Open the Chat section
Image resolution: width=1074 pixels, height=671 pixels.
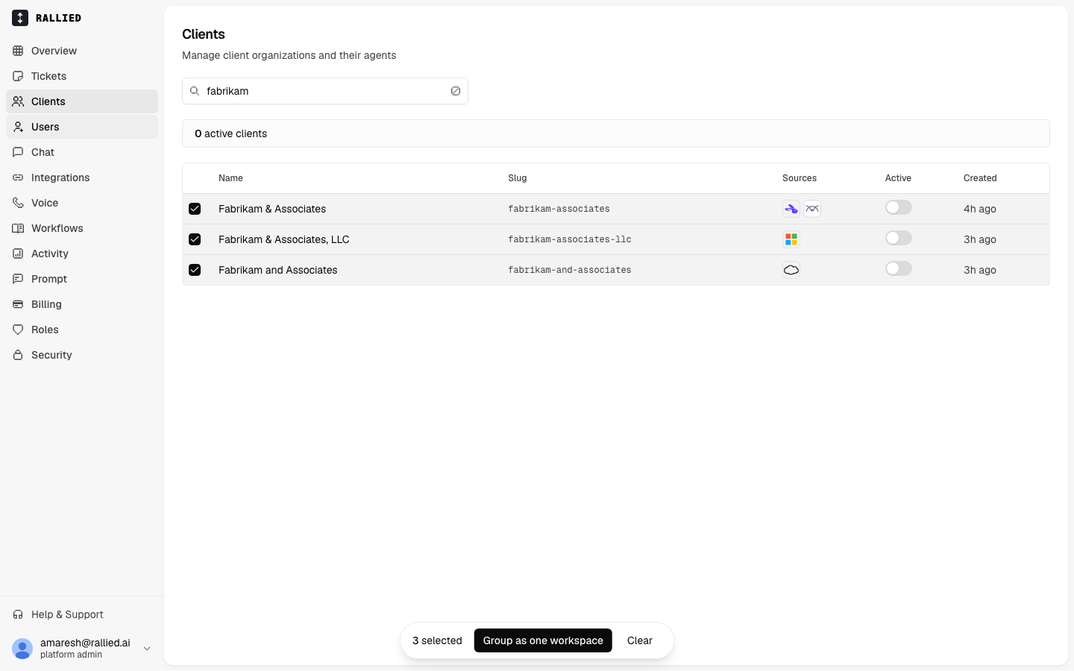coord(82,152)
